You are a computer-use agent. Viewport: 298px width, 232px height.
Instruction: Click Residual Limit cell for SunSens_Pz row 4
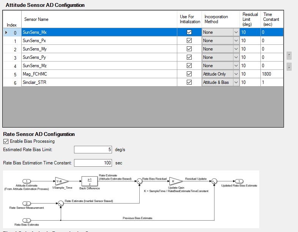coord(250,66)
